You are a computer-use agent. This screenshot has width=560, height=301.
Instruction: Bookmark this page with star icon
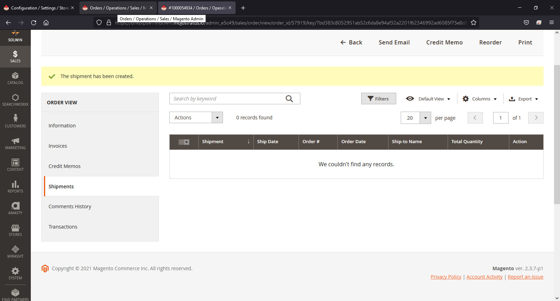coord(474,22)
